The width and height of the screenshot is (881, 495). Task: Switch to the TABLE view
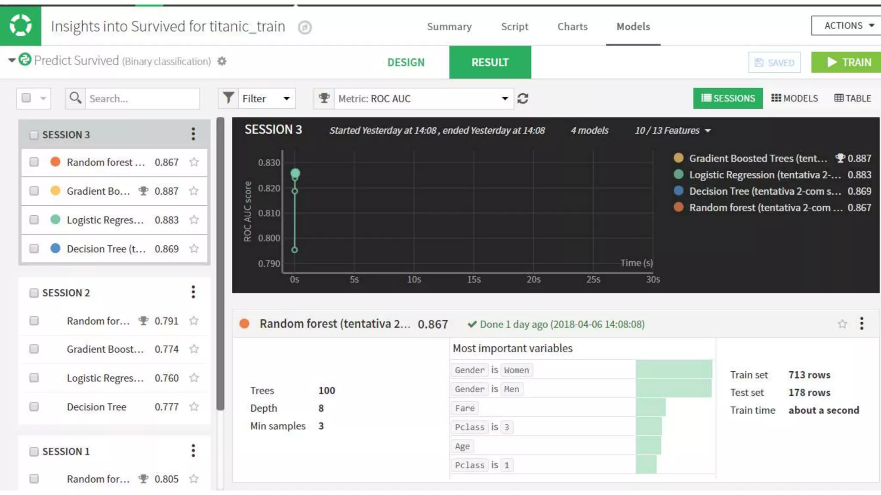[x=852, y=98]
